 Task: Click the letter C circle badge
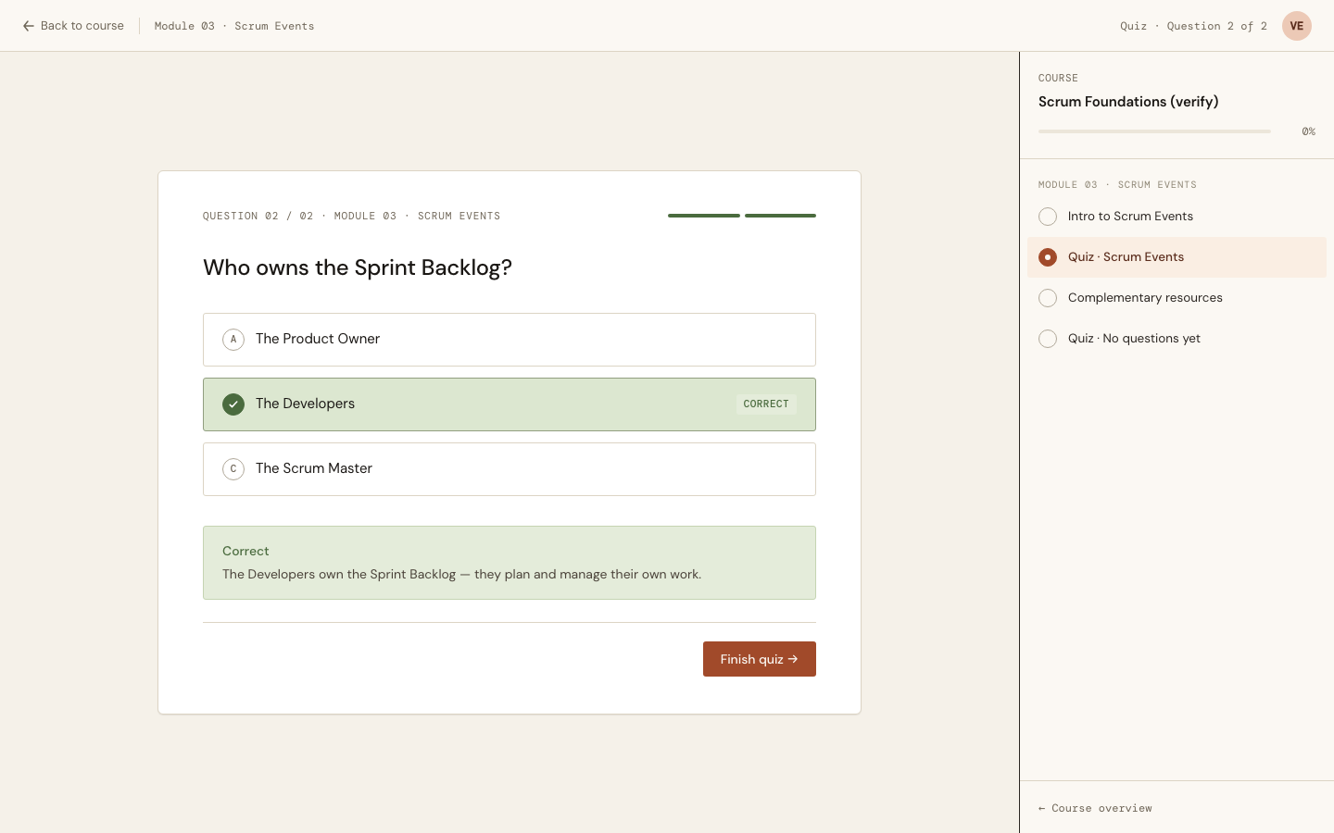(233, 469)
